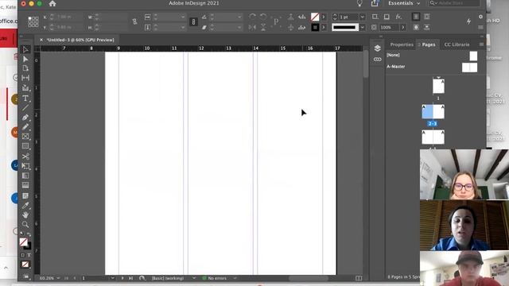
Task: Toggle formatting affects text
Action: (x=29, y=255)
